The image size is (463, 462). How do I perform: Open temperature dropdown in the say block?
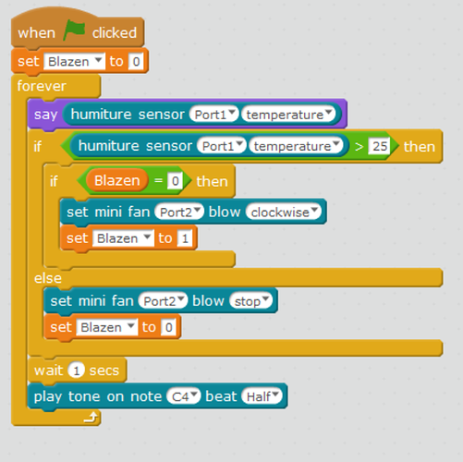288,115
